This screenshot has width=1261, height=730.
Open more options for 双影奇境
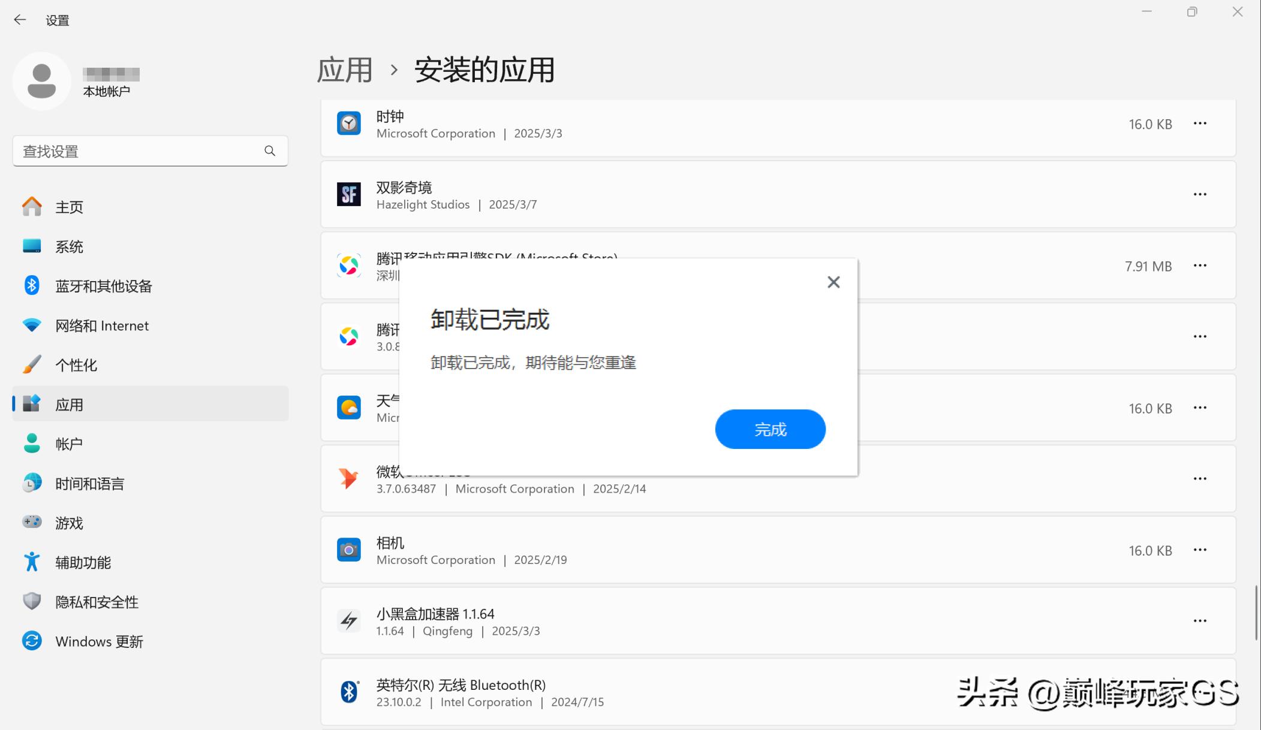pyautogui.click(x=1200, y=194)
